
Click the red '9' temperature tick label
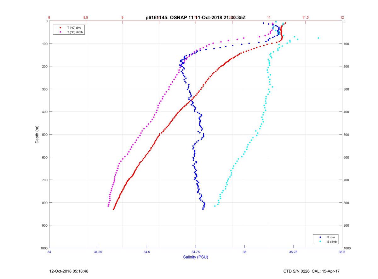(x=123, y=17)
